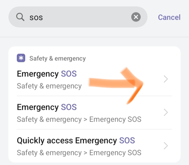Tap the breadcrumb path under the second Emergency SOS
This screenshot has width=189, height=165.
coord(79,119)
